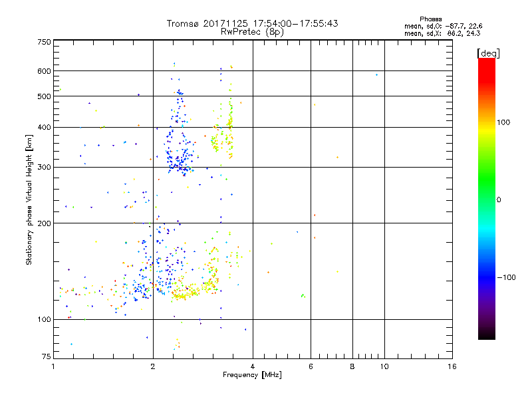Click the x-axis label '10'

pos(384,366)
